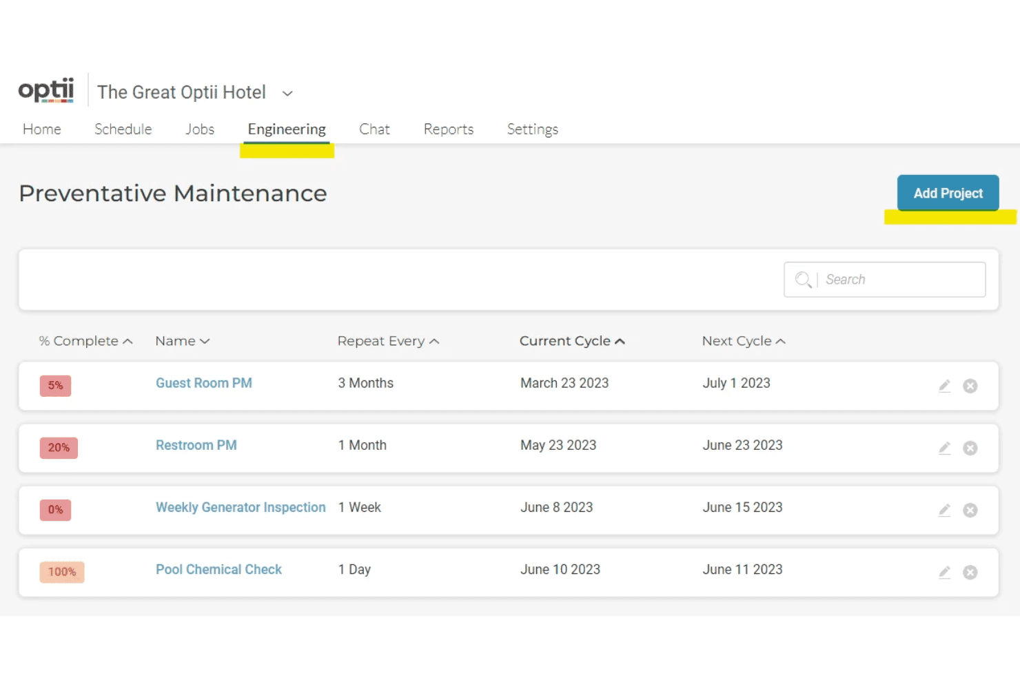
Task: Sort by Current Cycle column
Action: pos(572,341)
